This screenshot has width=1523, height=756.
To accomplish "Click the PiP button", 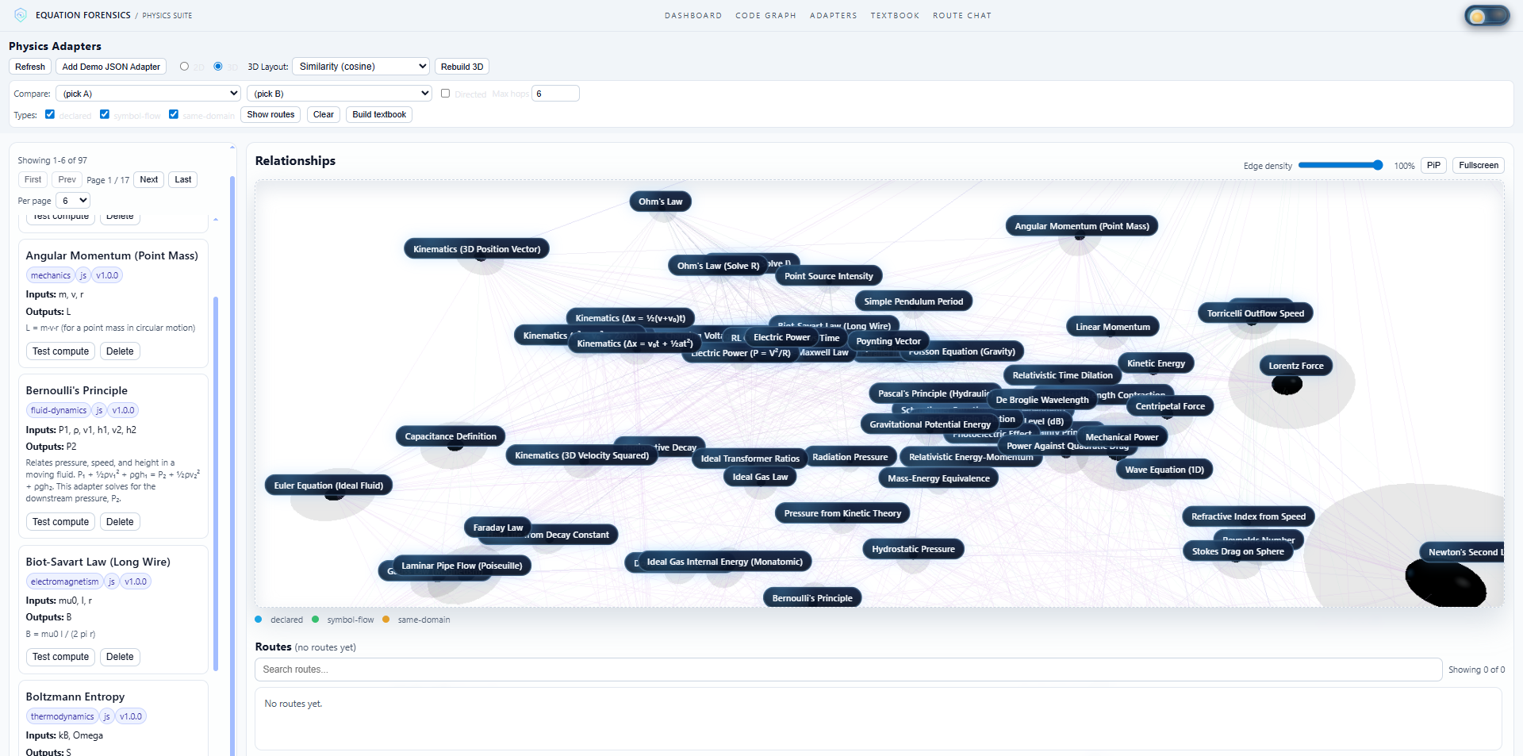I will tap(1433, 165).
